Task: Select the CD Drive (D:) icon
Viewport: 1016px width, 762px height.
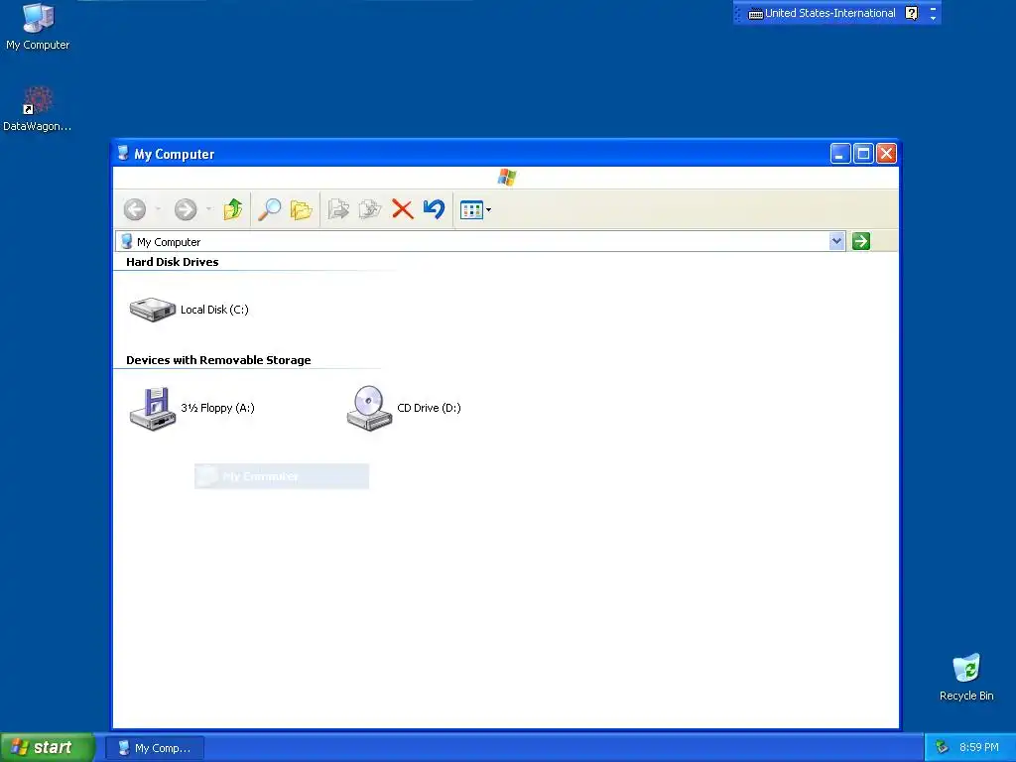Action: click(369, 408)
